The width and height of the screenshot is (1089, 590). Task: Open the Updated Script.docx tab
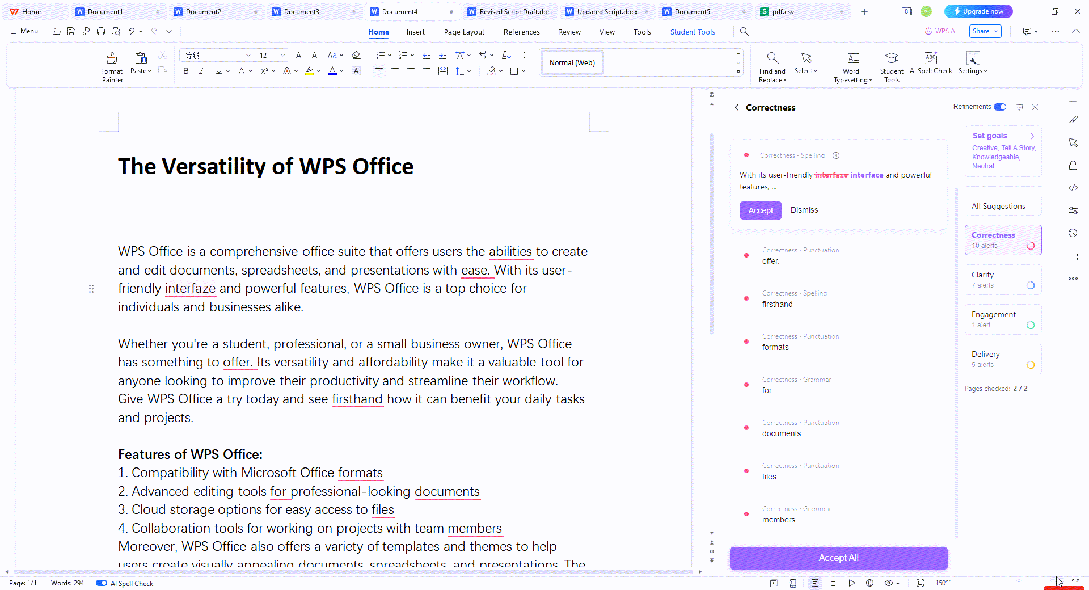point(607,12)
